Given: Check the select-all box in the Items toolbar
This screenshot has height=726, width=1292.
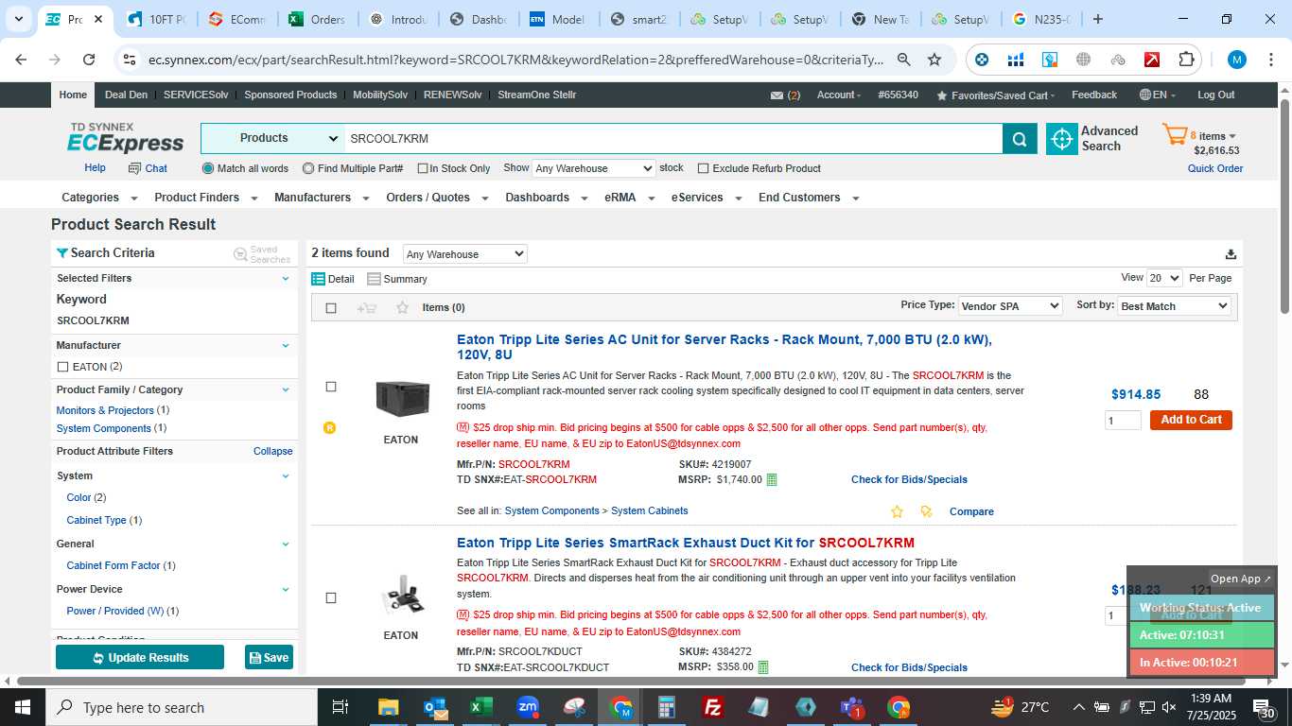Looking at the screenshot, I should click(331, 308).
